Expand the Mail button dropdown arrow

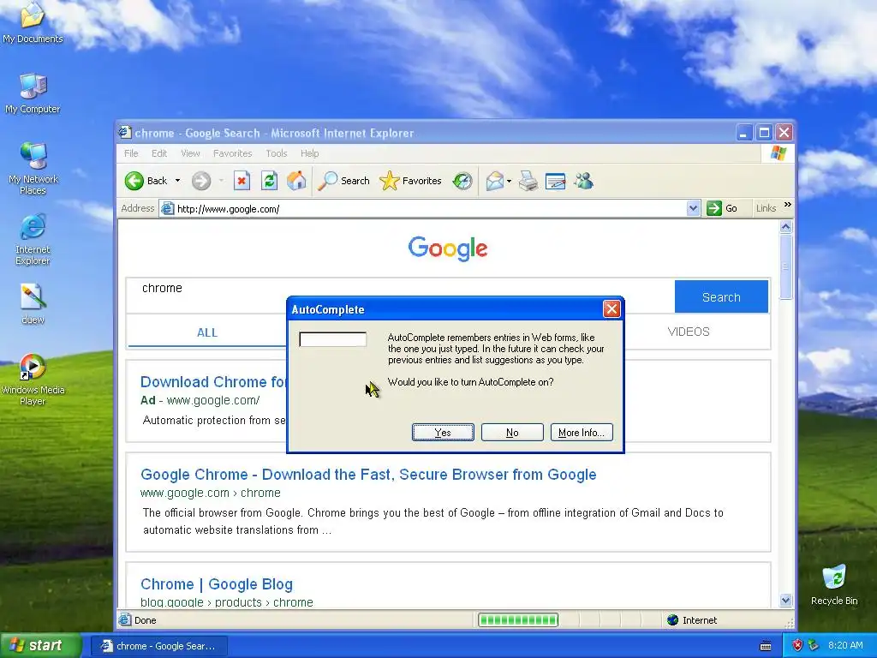[509, 181]
